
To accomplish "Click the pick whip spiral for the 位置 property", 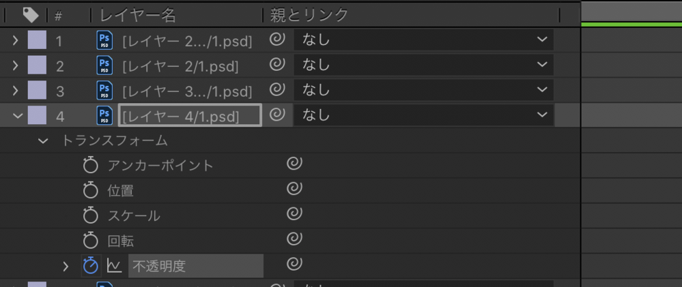I will [294, 189].
